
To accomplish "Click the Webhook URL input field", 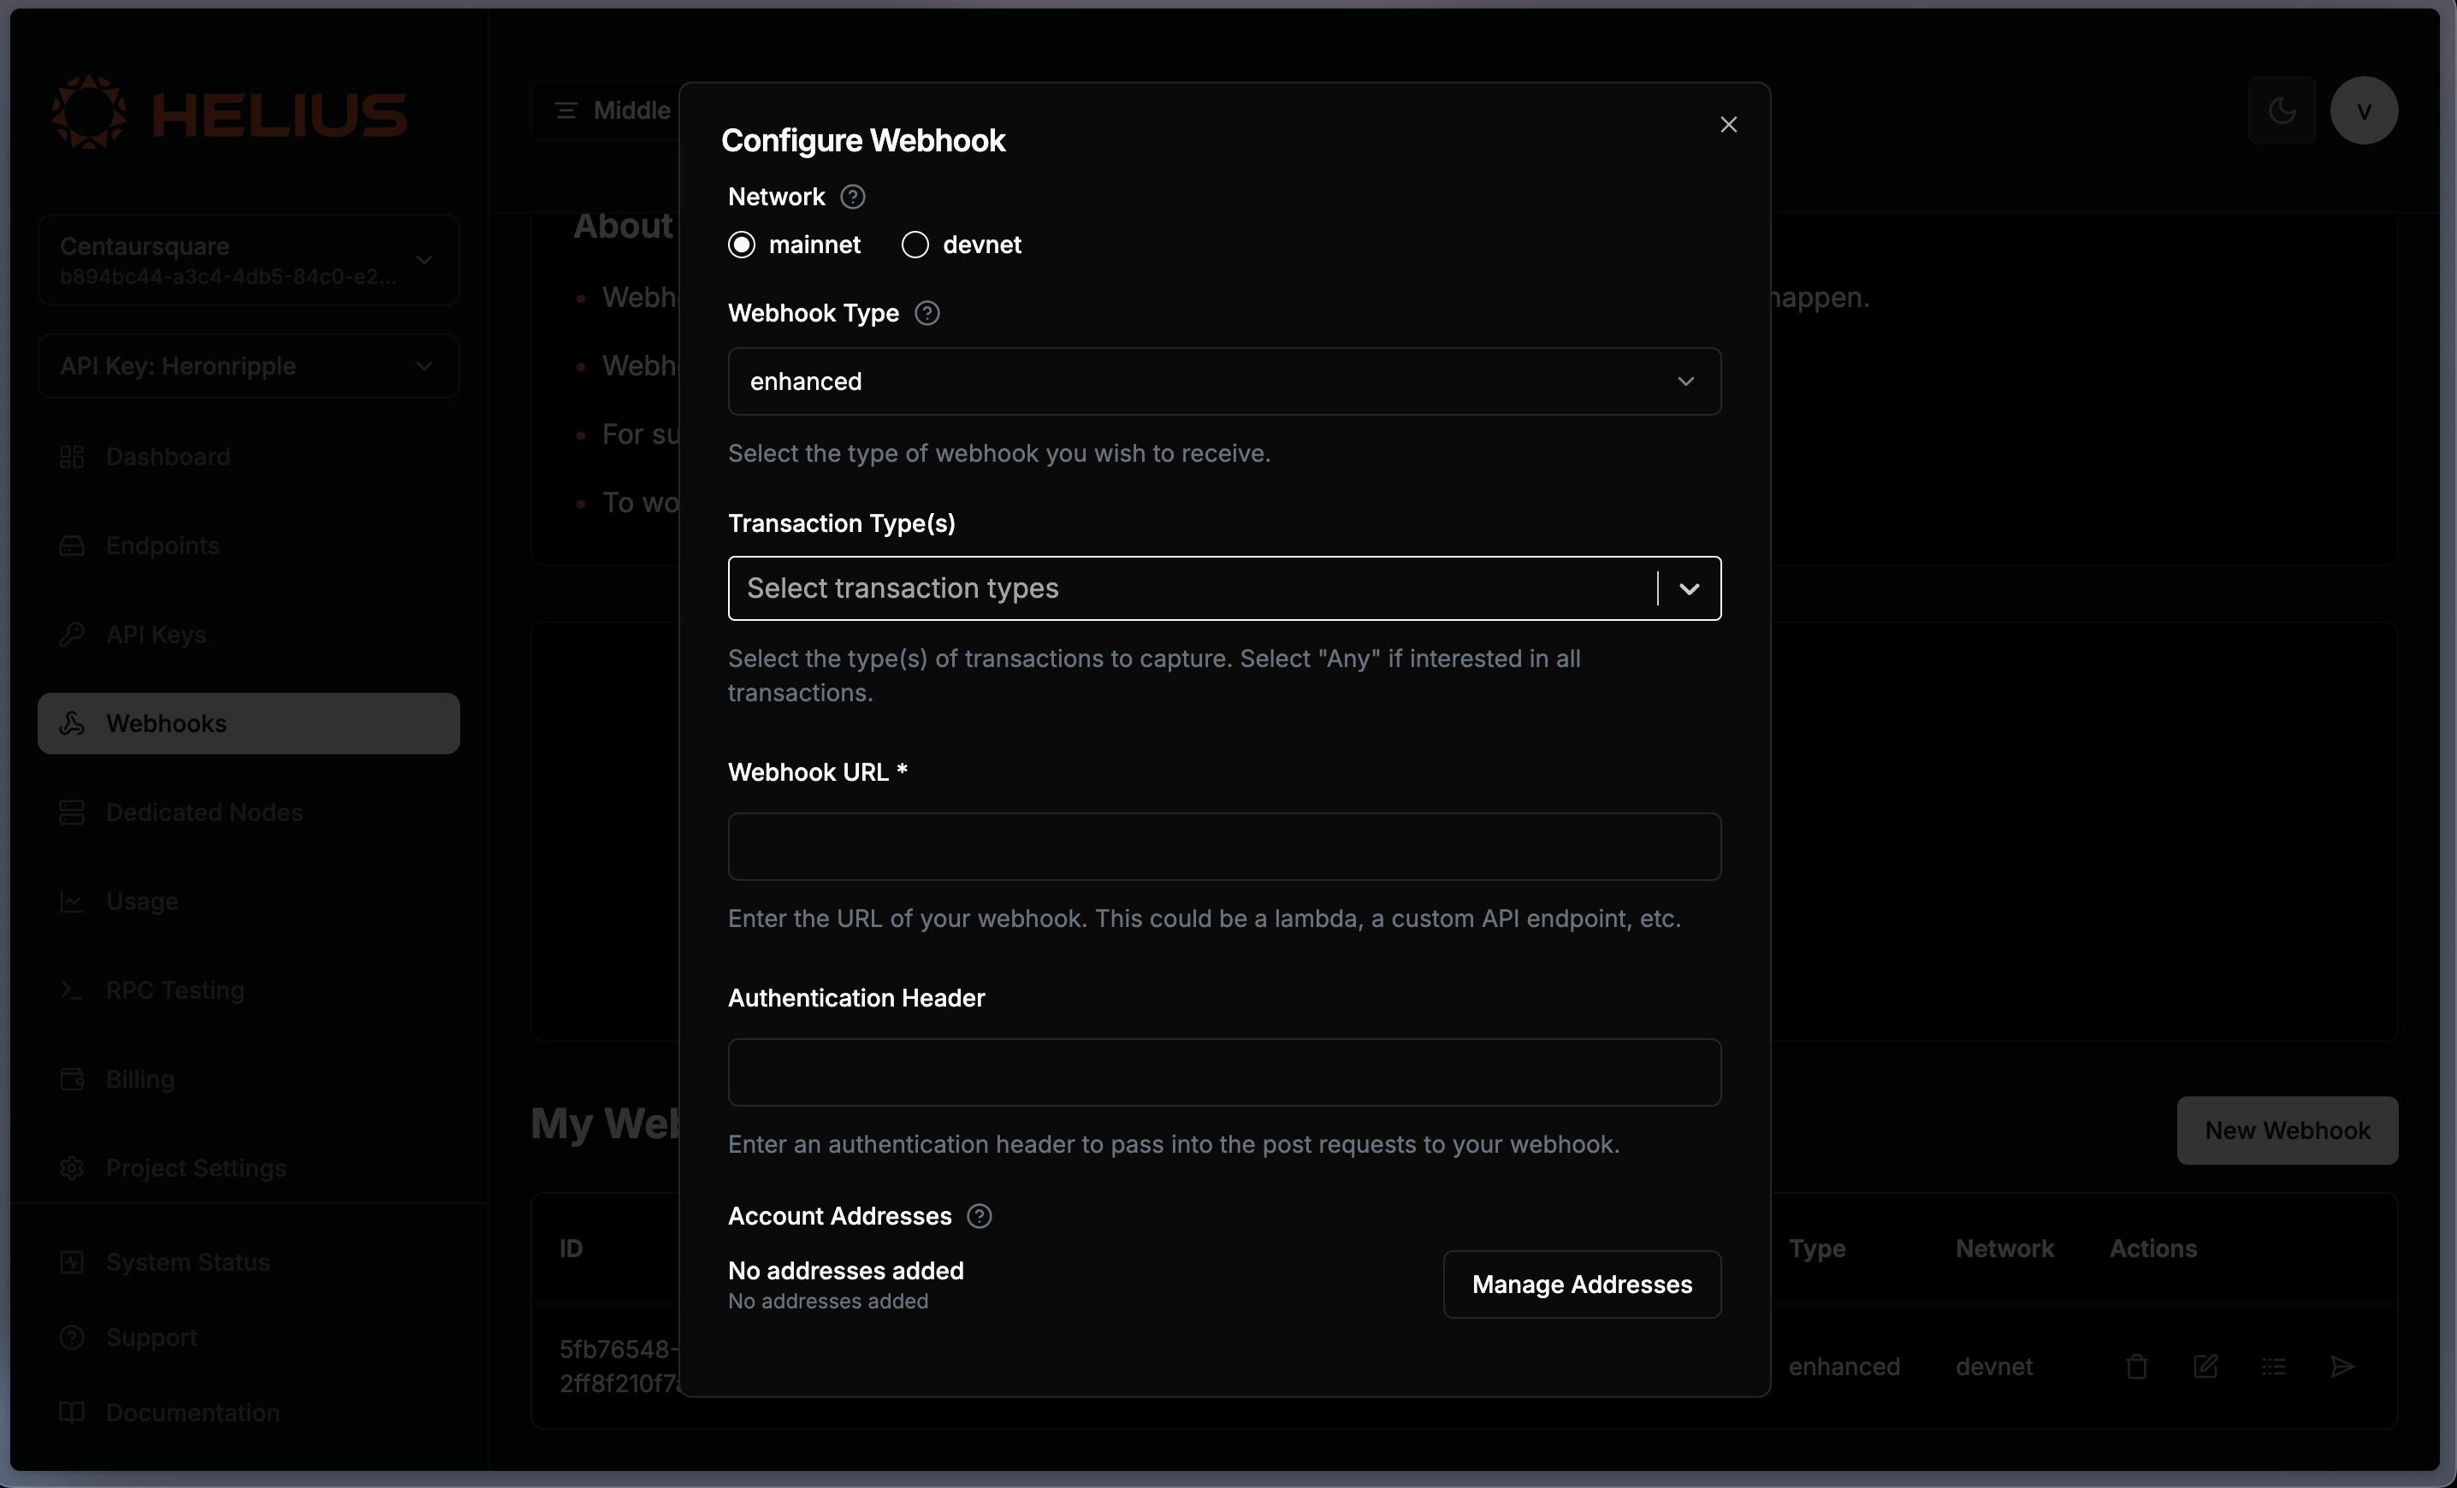I will 1224,846.
